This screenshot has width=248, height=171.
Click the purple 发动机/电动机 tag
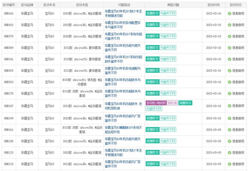click(x=156, y=103)
